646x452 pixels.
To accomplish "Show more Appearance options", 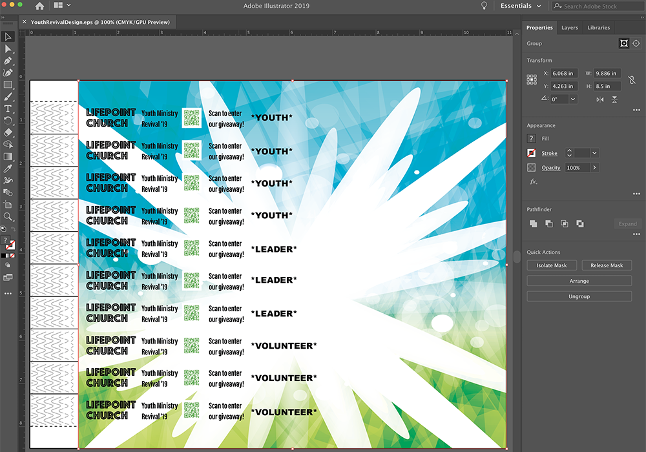I will 636,194.
